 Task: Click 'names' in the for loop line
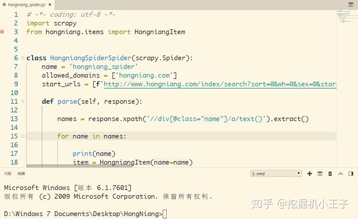tap(113, 137)
